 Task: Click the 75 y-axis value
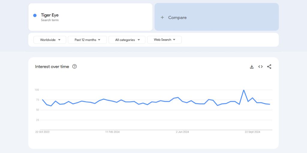(37, 100)
